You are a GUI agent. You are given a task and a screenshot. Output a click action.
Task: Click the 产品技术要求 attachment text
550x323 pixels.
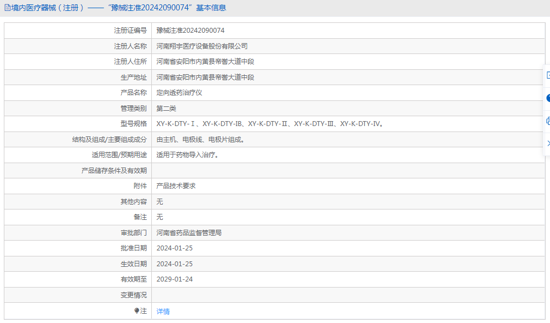(x=176, y=186)
